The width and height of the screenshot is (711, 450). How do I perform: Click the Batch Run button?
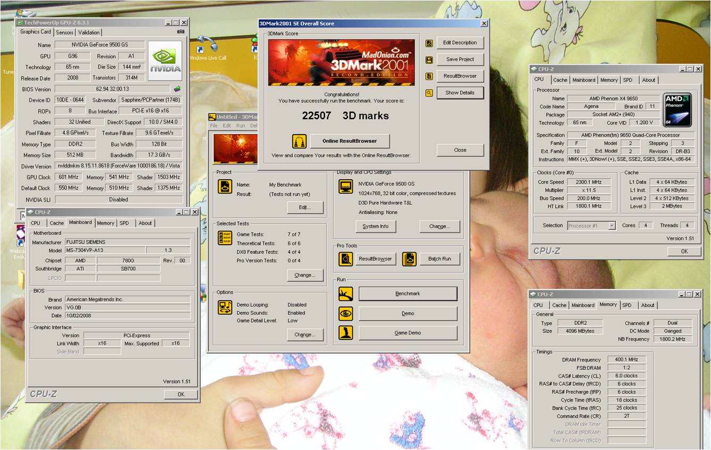439,259
